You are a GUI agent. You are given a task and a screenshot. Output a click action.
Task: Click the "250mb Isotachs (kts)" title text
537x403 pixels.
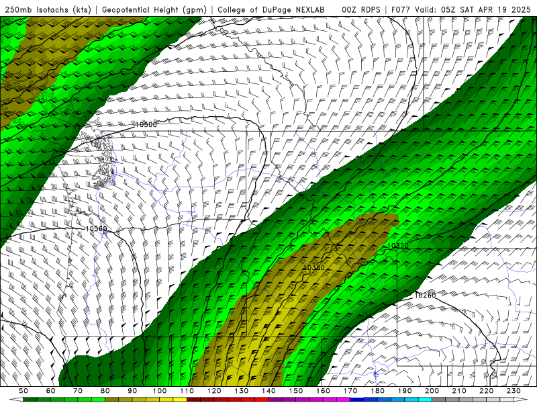tap(48, 10)
